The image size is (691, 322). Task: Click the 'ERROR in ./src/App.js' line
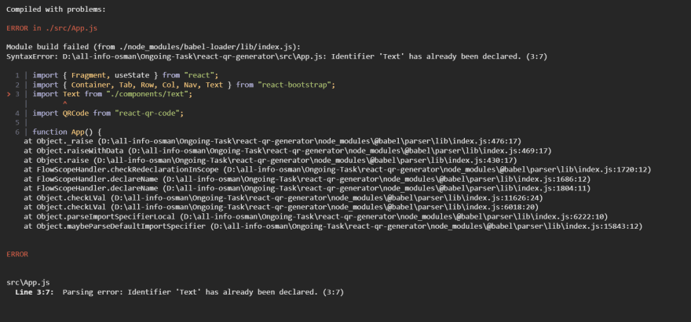click(x=52, y=28)
